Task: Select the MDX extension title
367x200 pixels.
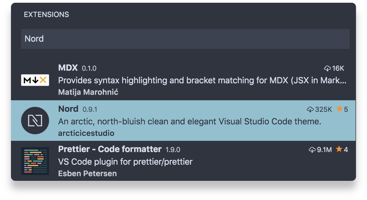Action: click(68, 68)
